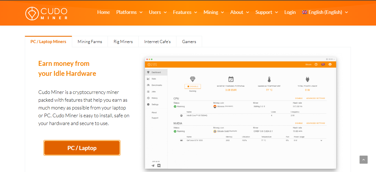Select the Gamers tab

[x=189, y=41]
